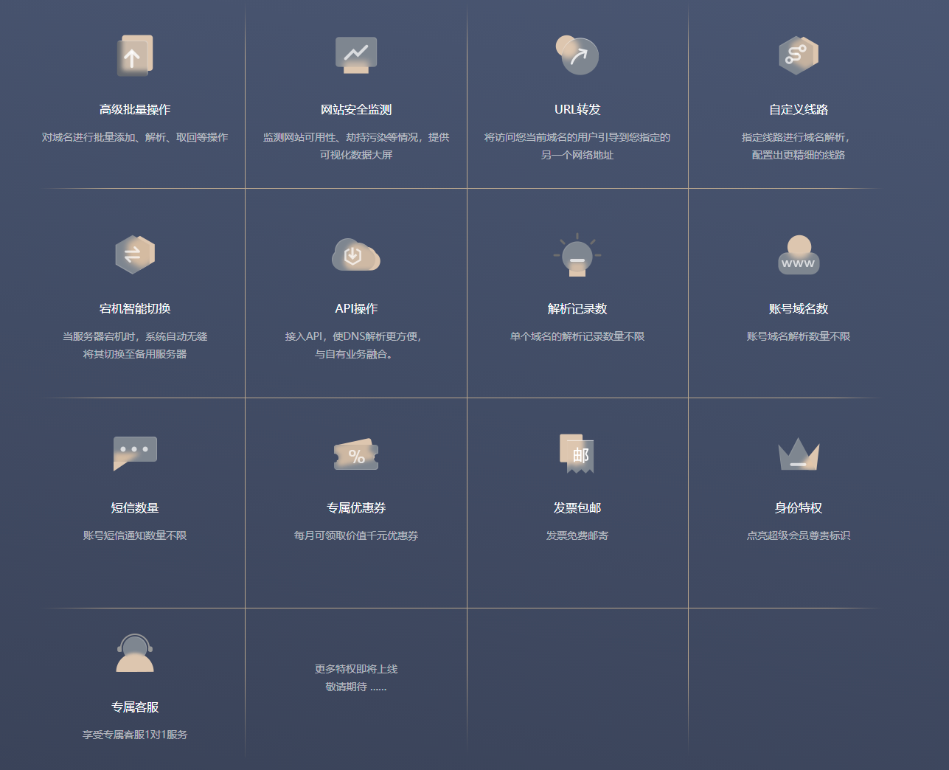
Task: Select the chat bubble icon for 短信数量
Action: coord(135,453)
